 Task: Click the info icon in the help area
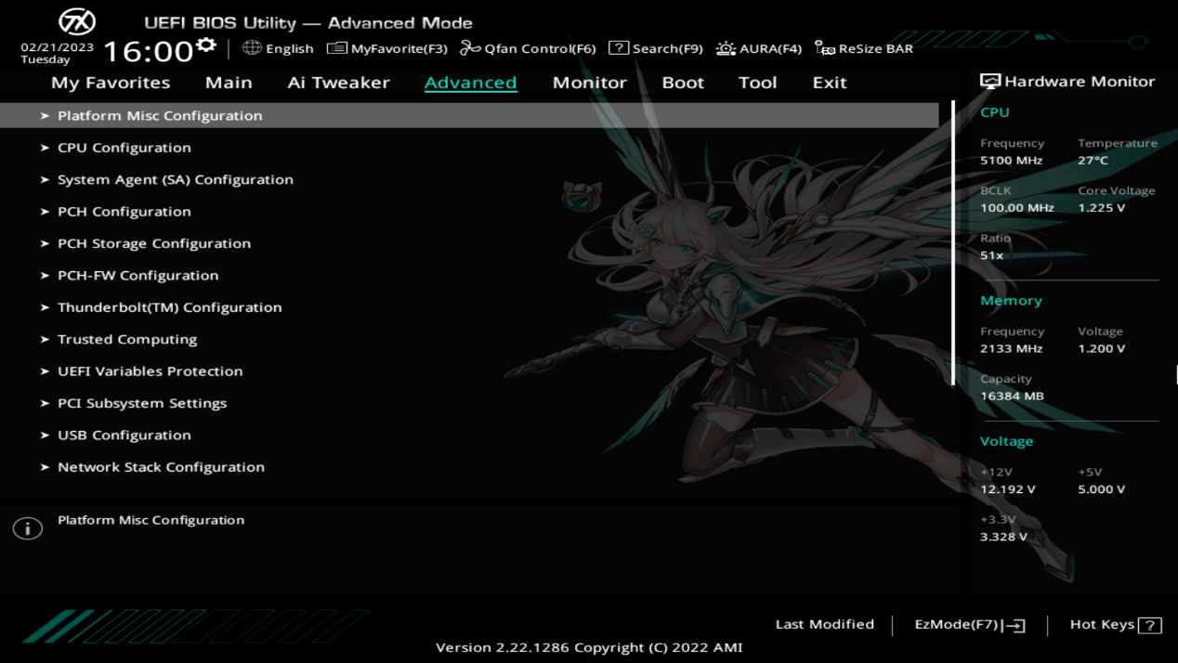pos(28,528)
